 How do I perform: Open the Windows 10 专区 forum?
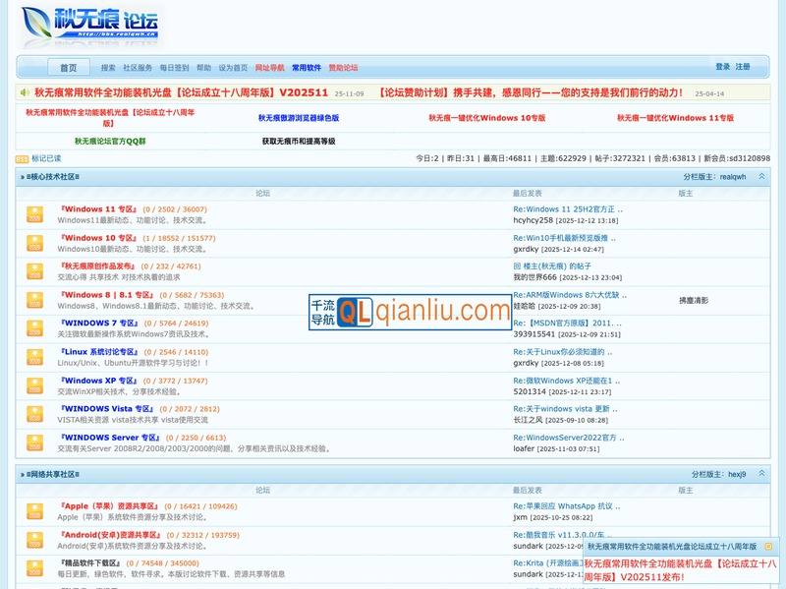click(99, 238)
